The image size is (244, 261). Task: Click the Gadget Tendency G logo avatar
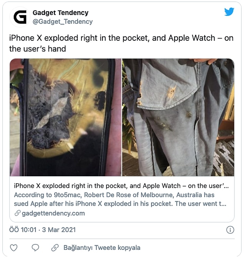click(x=20, y=17)
